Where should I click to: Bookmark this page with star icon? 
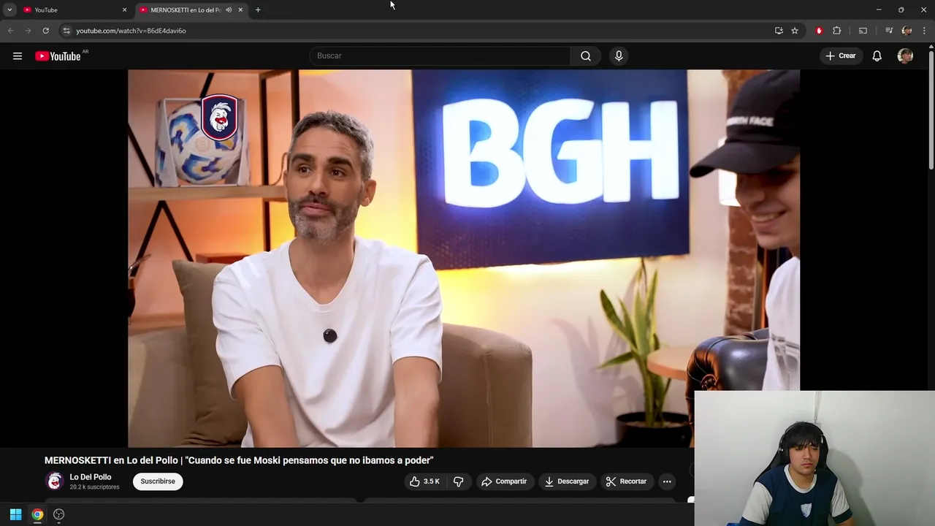795,31
